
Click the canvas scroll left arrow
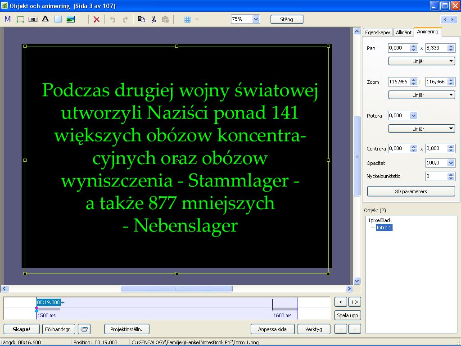[x=5, y=289]
